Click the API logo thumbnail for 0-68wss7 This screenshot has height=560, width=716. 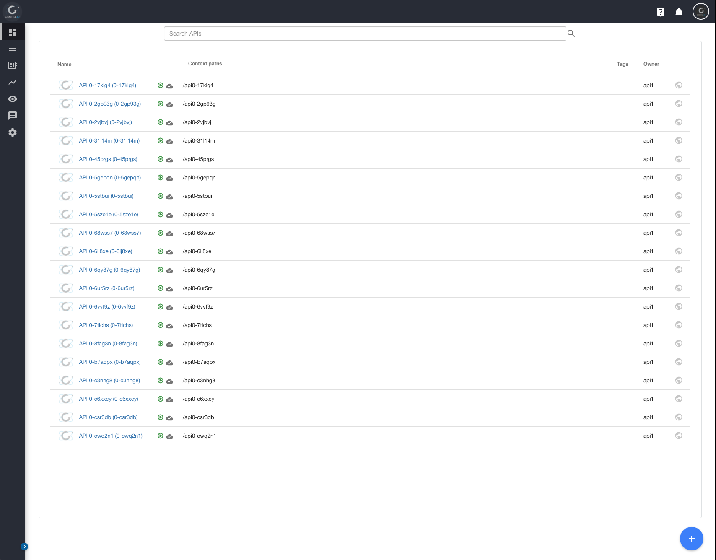click(x=66, y=233)
